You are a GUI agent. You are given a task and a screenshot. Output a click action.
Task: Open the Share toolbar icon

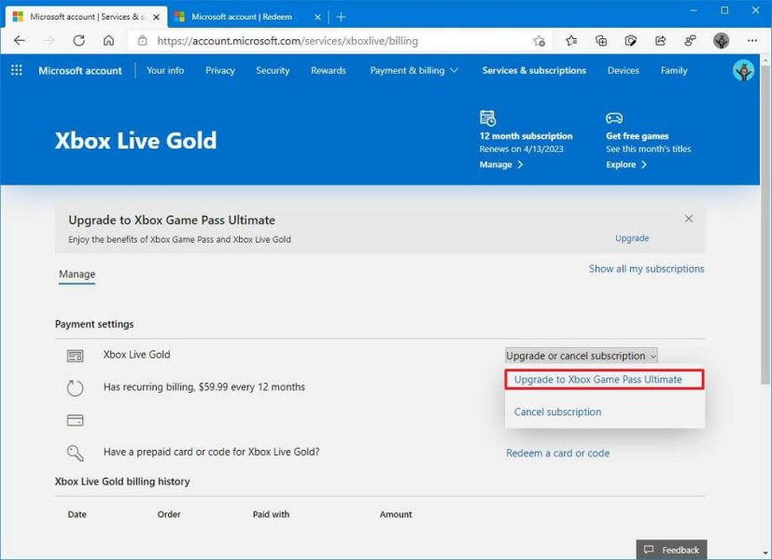coord(661,41)
